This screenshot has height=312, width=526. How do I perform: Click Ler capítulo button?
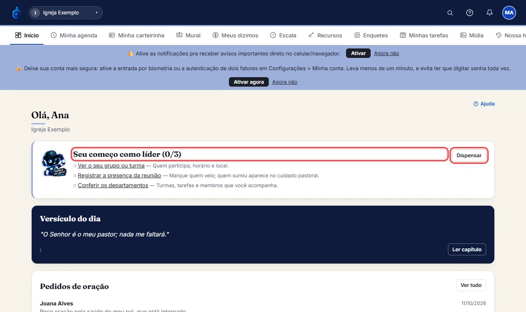click(x=467, y=250)
